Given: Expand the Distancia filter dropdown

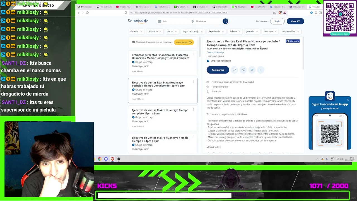Looking at the screenshot, I should click(x=155, y=31).
